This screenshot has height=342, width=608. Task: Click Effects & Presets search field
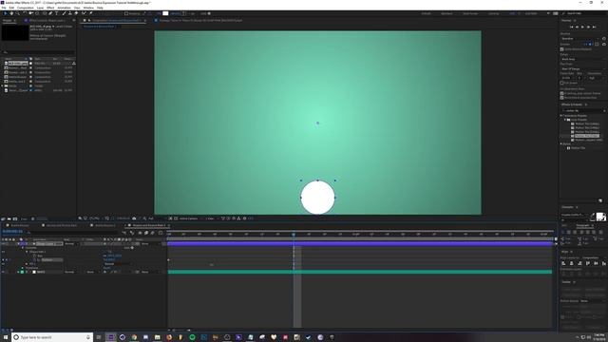click(x=582, y=110)
